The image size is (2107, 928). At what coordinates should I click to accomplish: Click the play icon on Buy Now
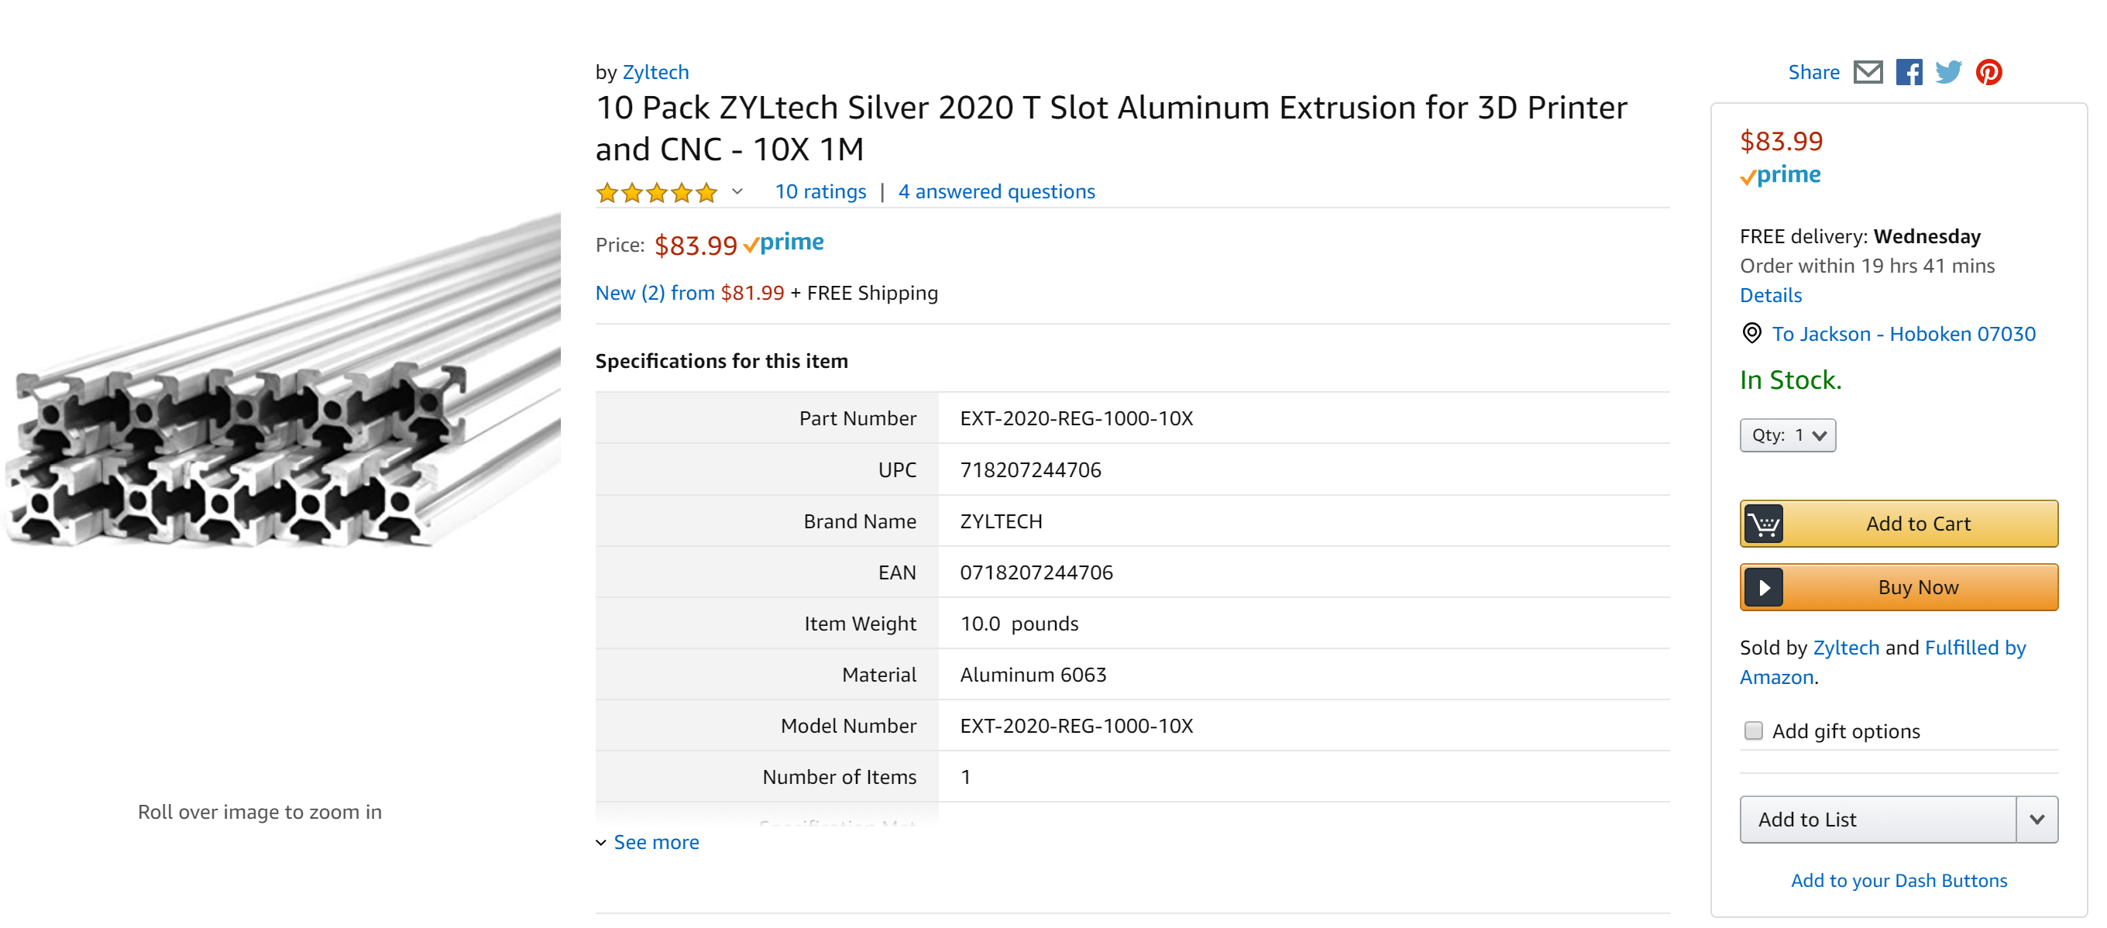(1764, 587)
